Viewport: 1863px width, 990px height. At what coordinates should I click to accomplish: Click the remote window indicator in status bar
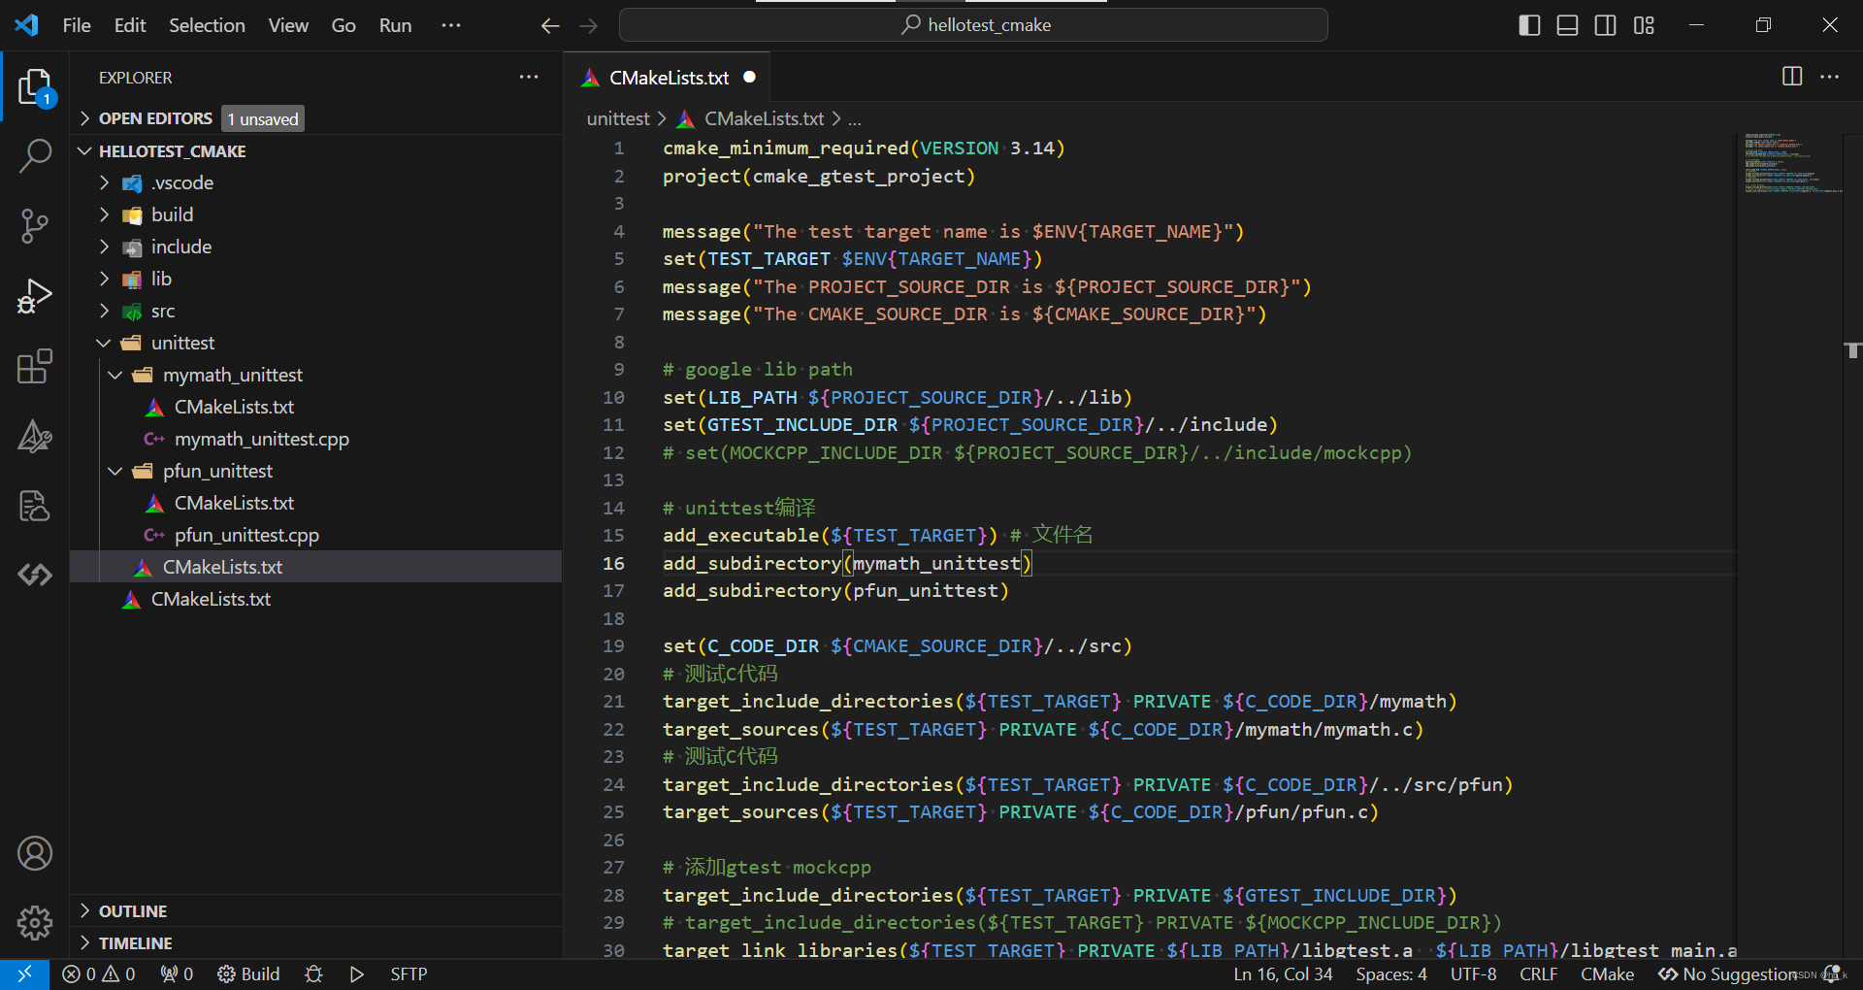(25, 973)
